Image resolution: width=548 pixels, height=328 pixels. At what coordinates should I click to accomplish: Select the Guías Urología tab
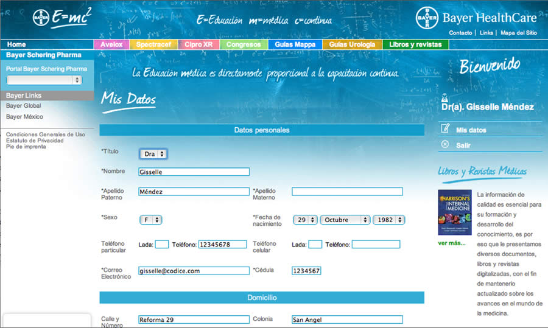pyautogui.click(x=352, y=44)
